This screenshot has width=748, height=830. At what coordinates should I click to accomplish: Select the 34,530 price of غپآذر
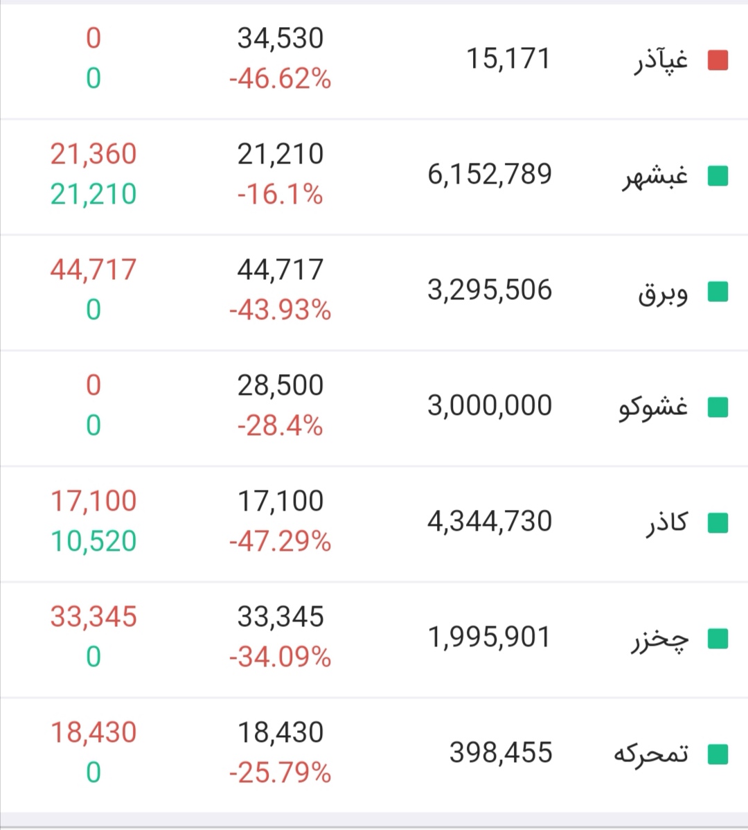tap(280, 38)
